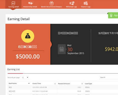This screenshot has width=118, height=95.
Task: Click the Month Recommend Reward gift icon
Action: click(x=52, y=3)
